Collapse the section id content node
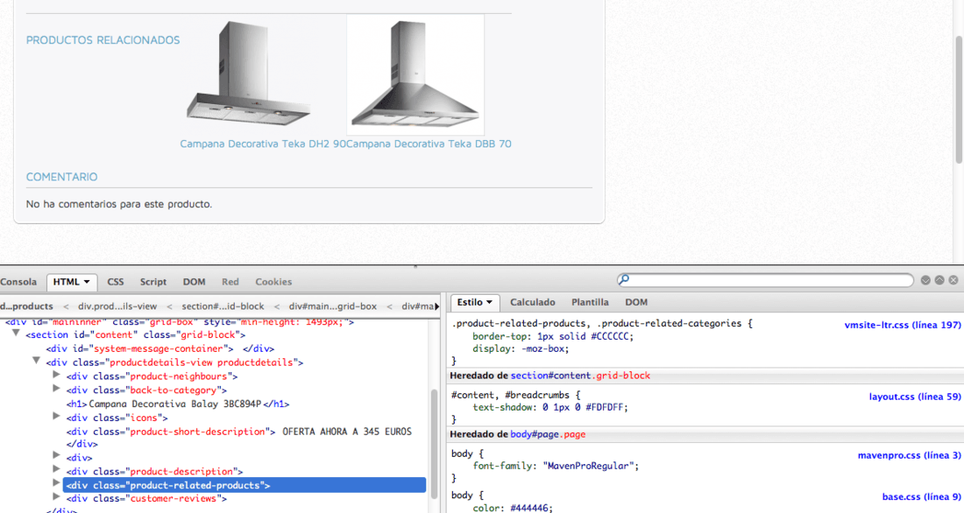 click(x=16, y=334)
